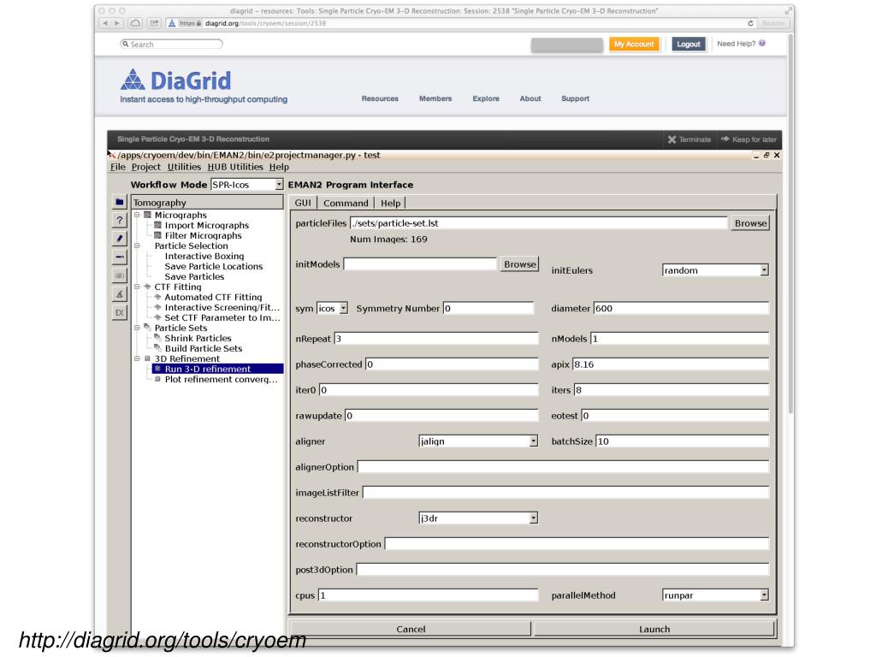Open the HUB Utilities menu
Screen dimensions: 876x657
pos(235,167)
